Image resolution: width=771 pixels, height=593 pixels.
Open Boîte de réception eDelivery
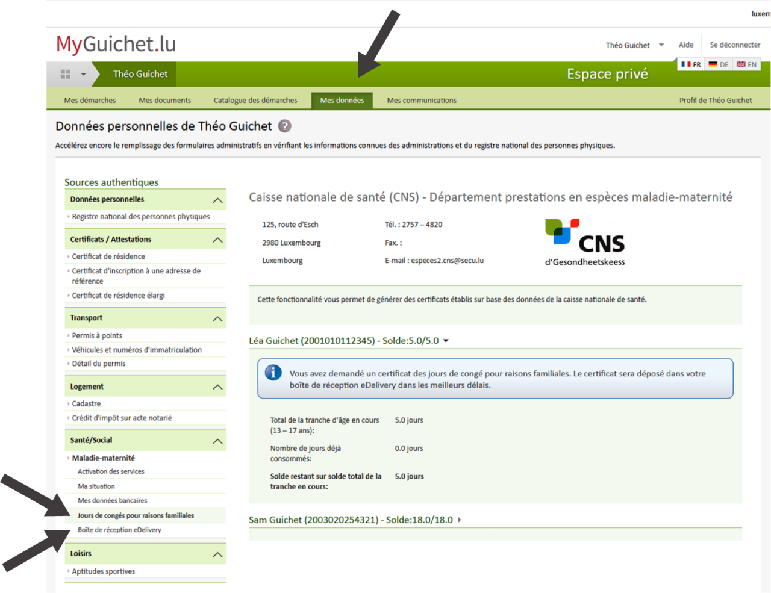click(119, 530)
